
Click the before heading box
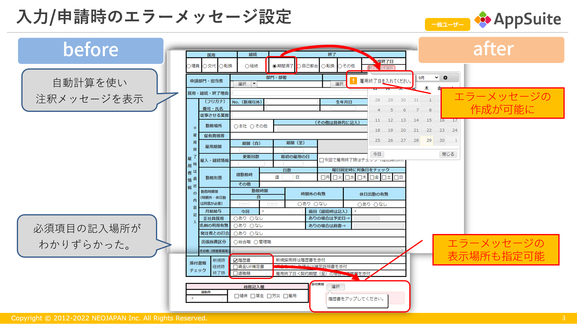[x=91, y=51]
